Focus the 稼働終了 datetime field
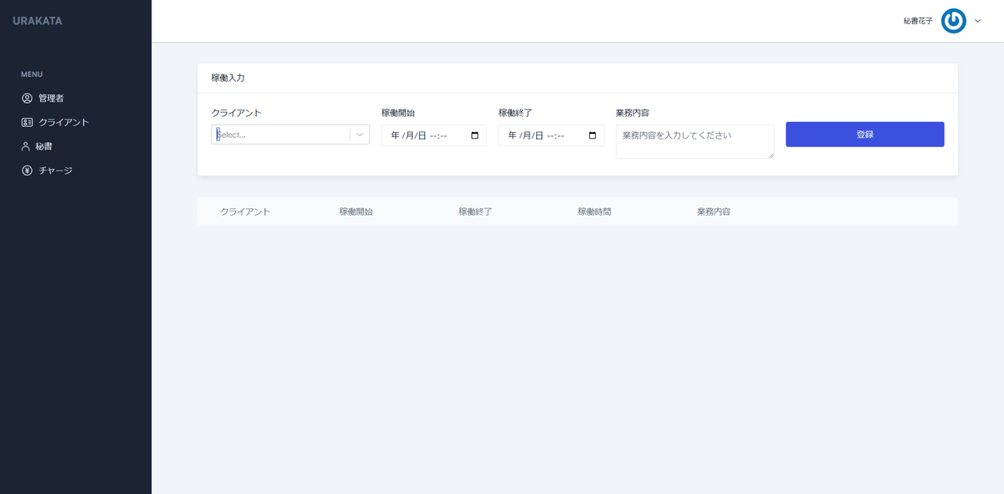The image size is (1004, 494). pyautogui.click(x=551, y=135)
